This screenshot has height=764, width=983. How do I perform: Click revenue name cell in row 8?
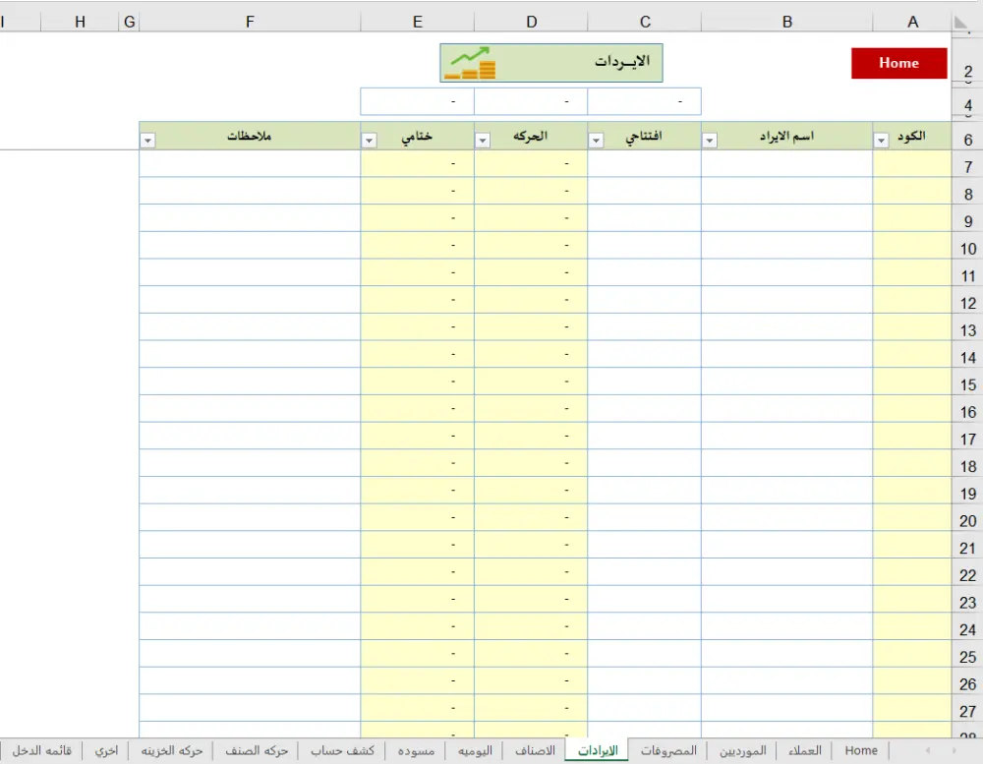(x=786, y=191)
